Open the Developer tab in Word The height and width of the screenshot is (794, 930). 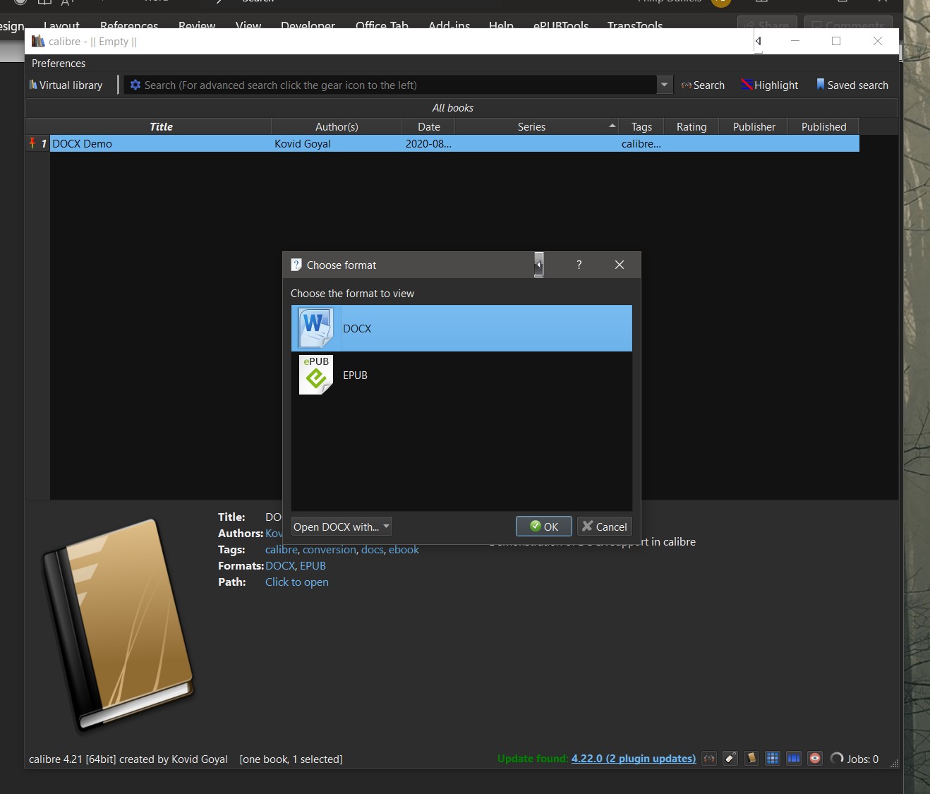point(308,25)
